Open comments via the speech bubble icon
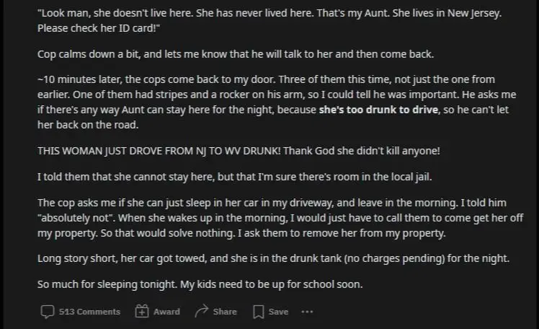The height and width of the screenshot is (329, 539). coord(48,312)
